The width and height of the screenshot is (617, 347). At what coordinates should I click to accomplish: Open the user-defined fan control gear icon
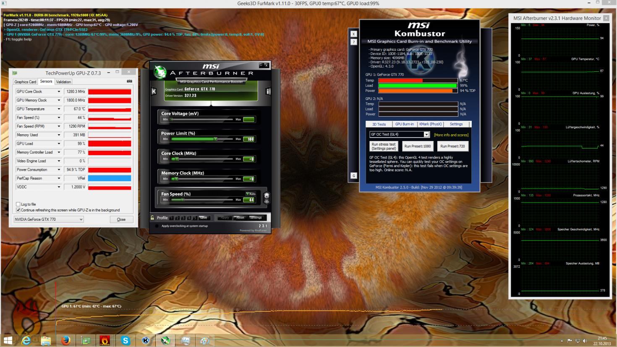point(266,197)
